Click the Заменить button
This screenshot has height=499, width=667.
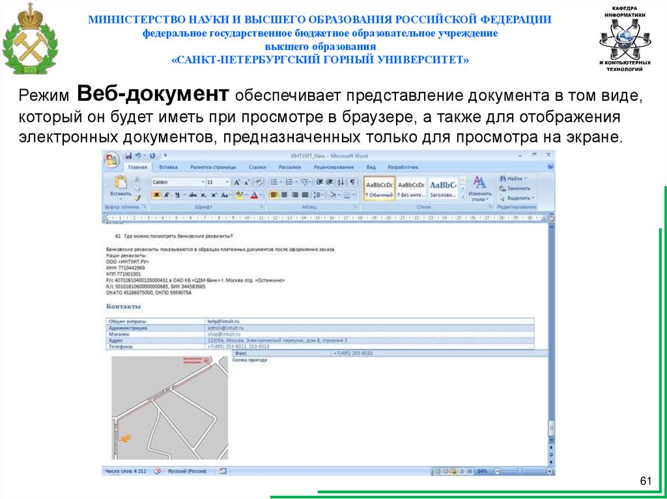click(x=515, y=188)
